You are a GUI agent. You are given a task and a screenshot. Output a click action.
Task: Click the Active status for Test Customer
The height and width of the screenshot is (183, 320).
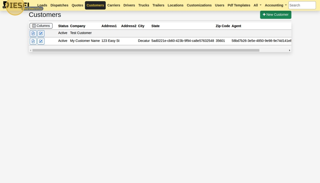click(63, 33)
